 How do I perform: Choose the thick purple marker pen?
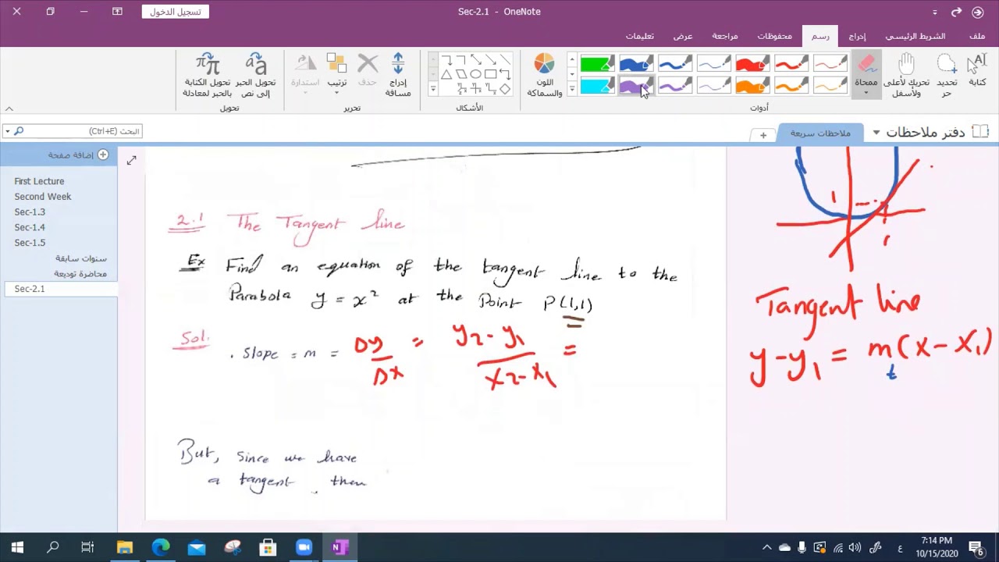(x=636, y=84)
